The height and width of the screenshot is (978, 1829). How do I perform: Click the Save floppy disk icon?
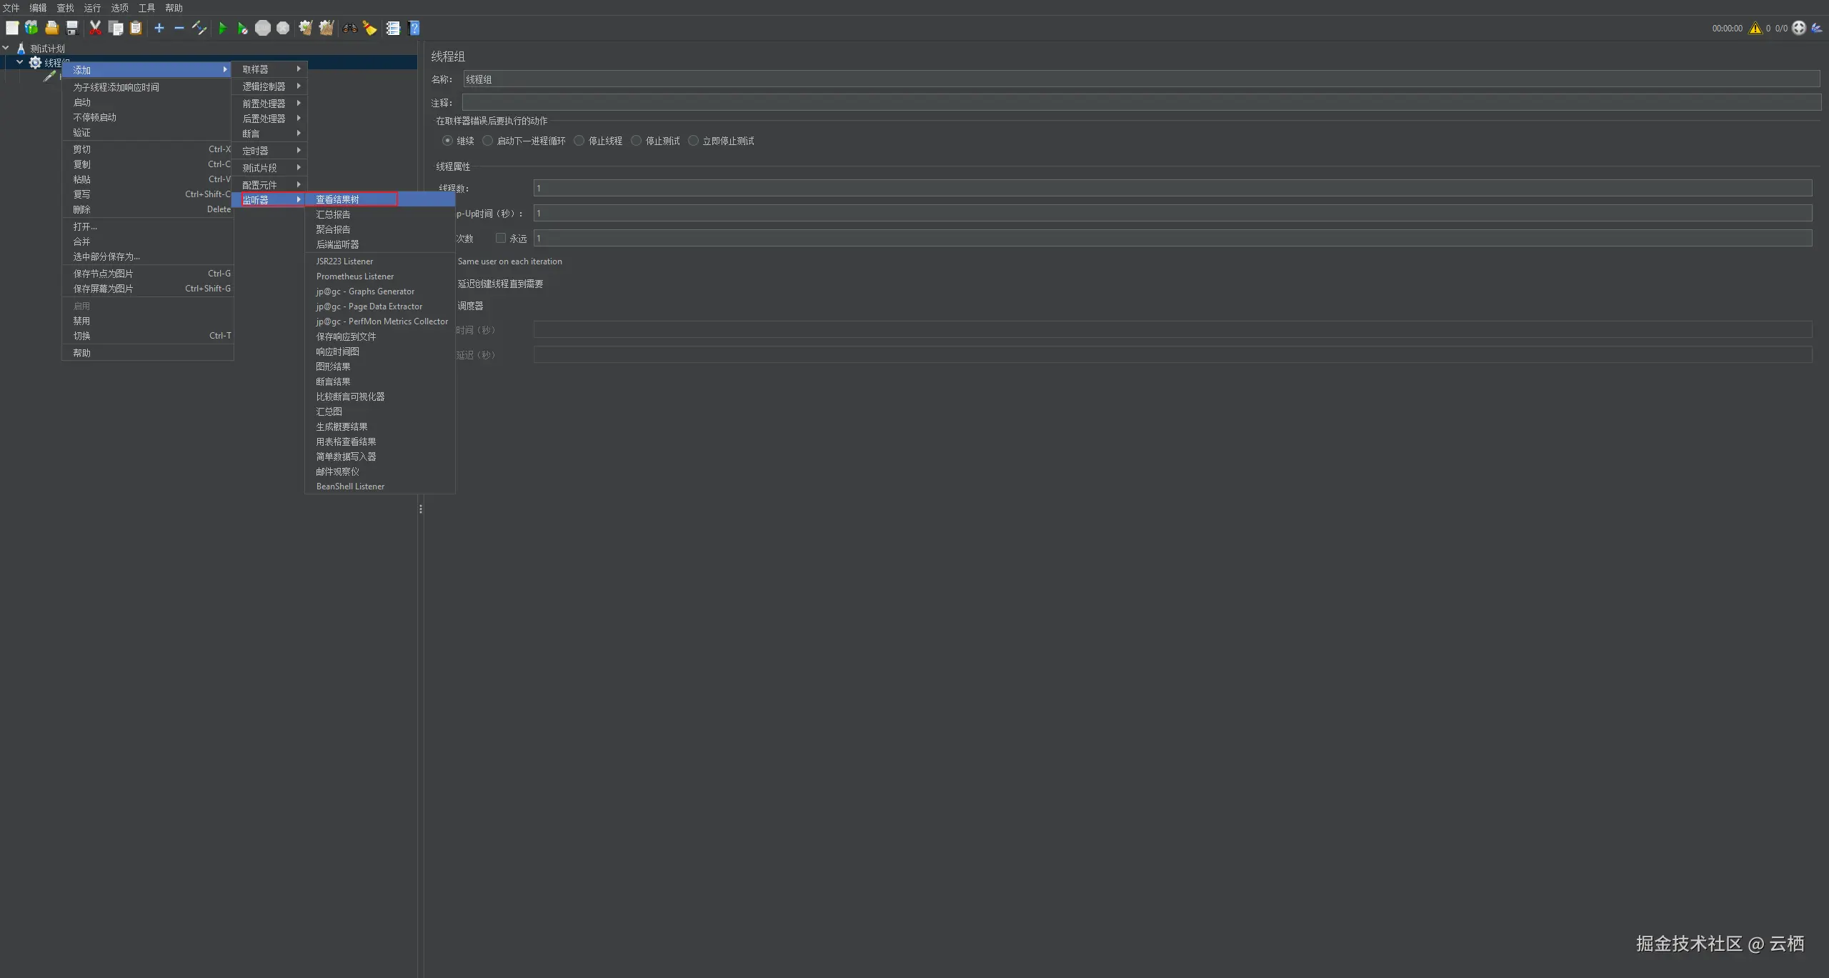click(x=72, y=29)
